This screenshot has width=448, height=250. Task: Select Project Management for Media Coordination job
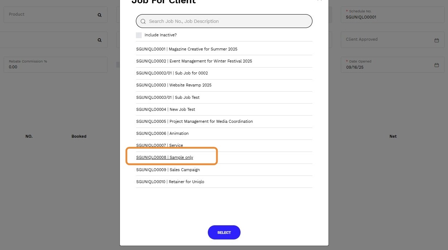(194, 121)
